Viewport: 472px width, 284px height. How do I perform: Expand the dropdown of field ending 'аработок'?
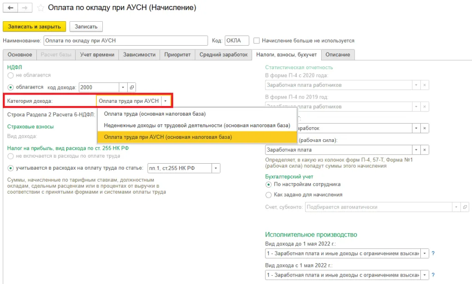(x=416, y=128)
